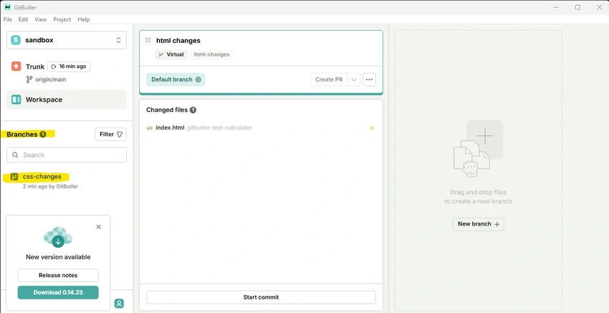Click the Workspace panel icon
609x313 pixels.
pyautogui.click(x=16, y=100)
